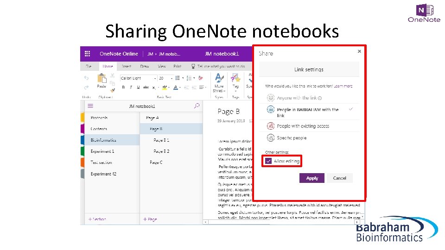445x250 pixels.
Task: Add a new section with + Section
Action: click(97, 219)
